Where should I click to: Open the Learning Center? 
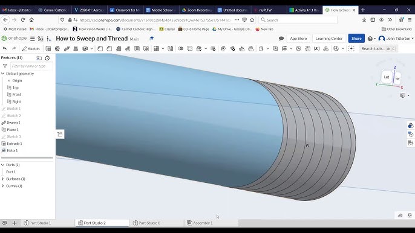[x=328, y=39]
